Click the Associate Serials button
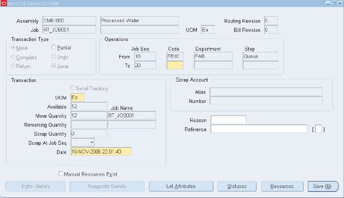The width and height of the screenshot is (344, 198). click(107, 186)
